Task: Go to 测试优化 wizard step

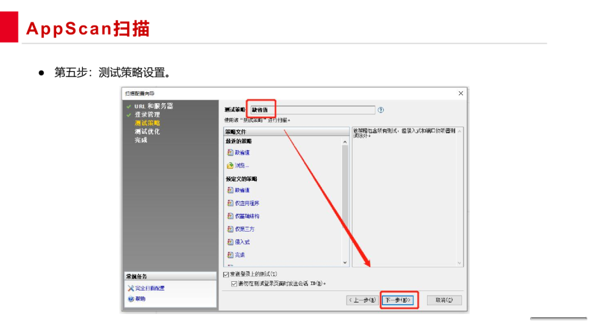Action: point(147,132)
